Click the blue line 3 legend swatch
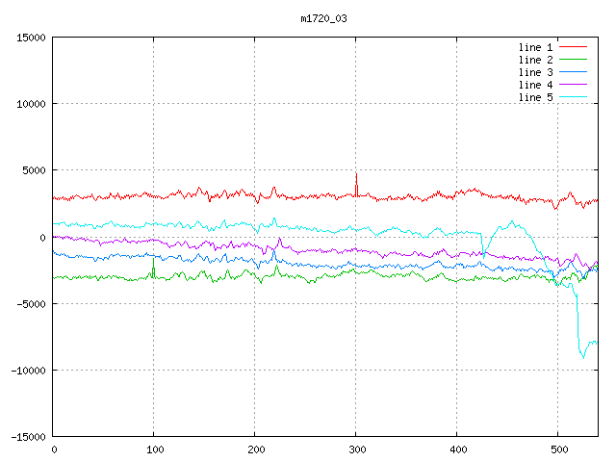This screenshot has width=616, height=462. (x=573, y=72)
